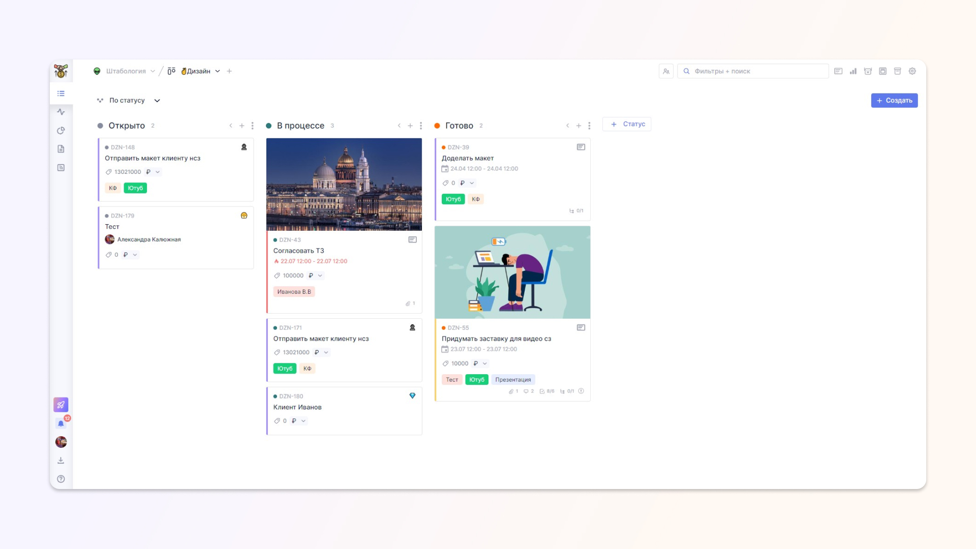Add a new tab with plus icon

[x=229, y=71]
